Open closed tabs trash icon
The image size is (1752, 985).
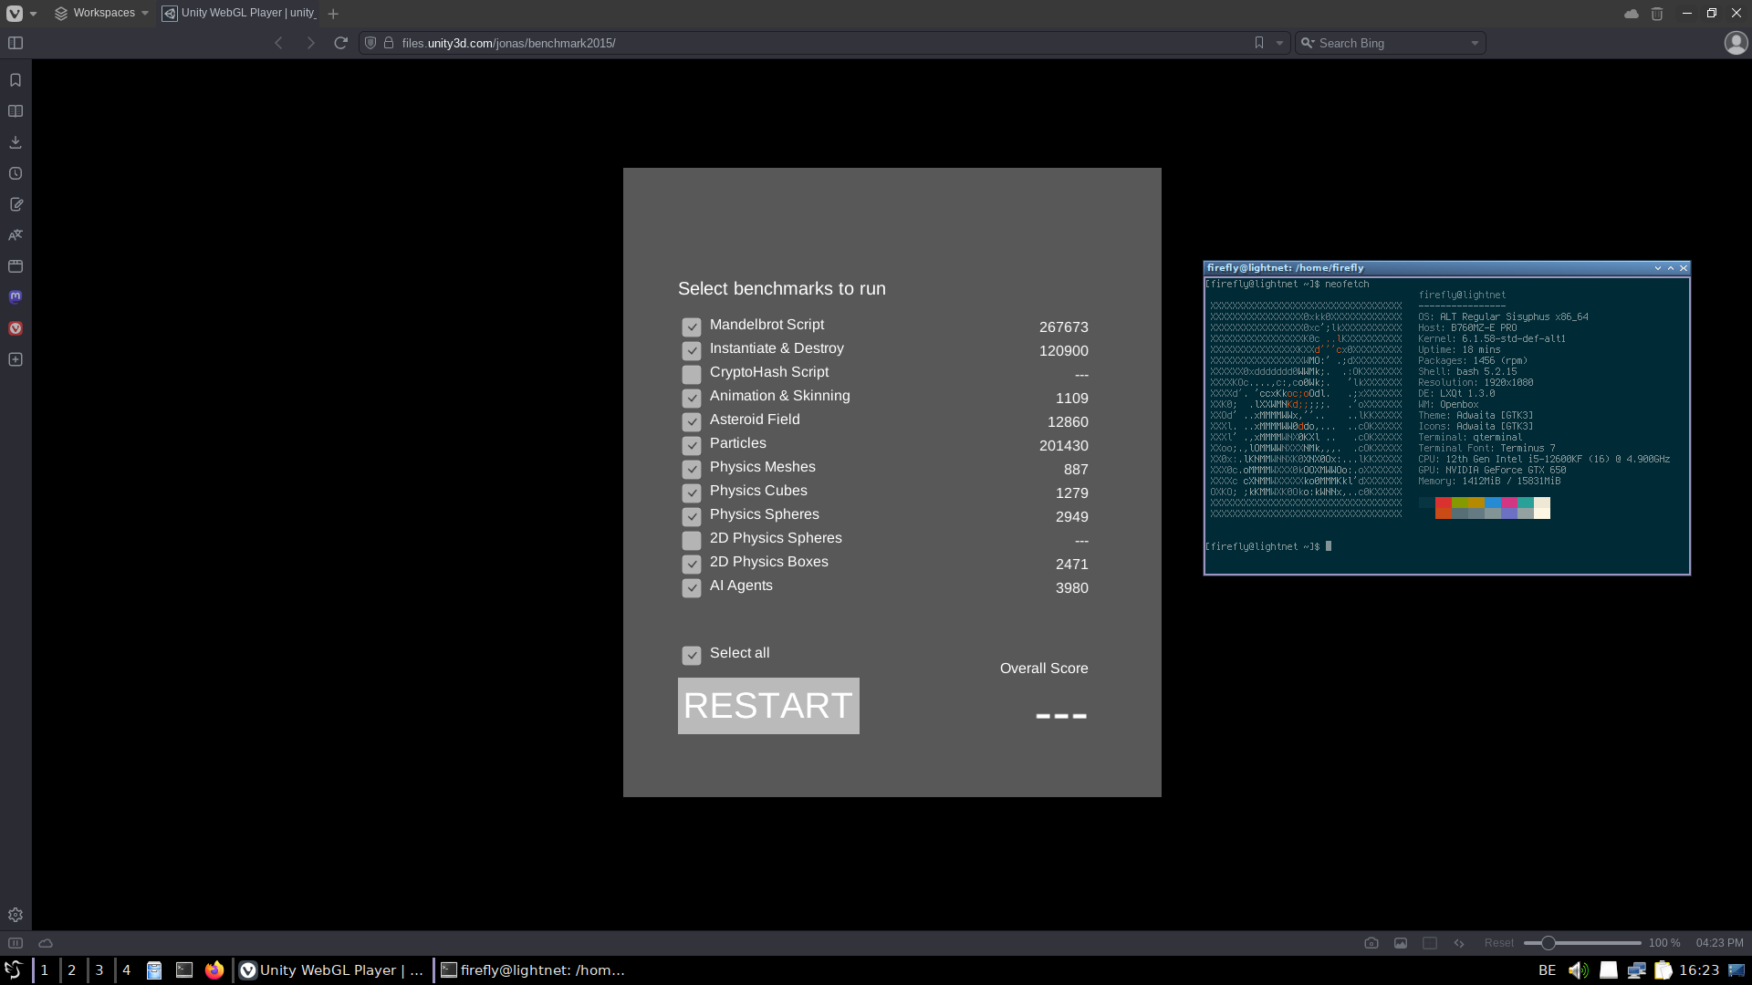click(1657, 14)
